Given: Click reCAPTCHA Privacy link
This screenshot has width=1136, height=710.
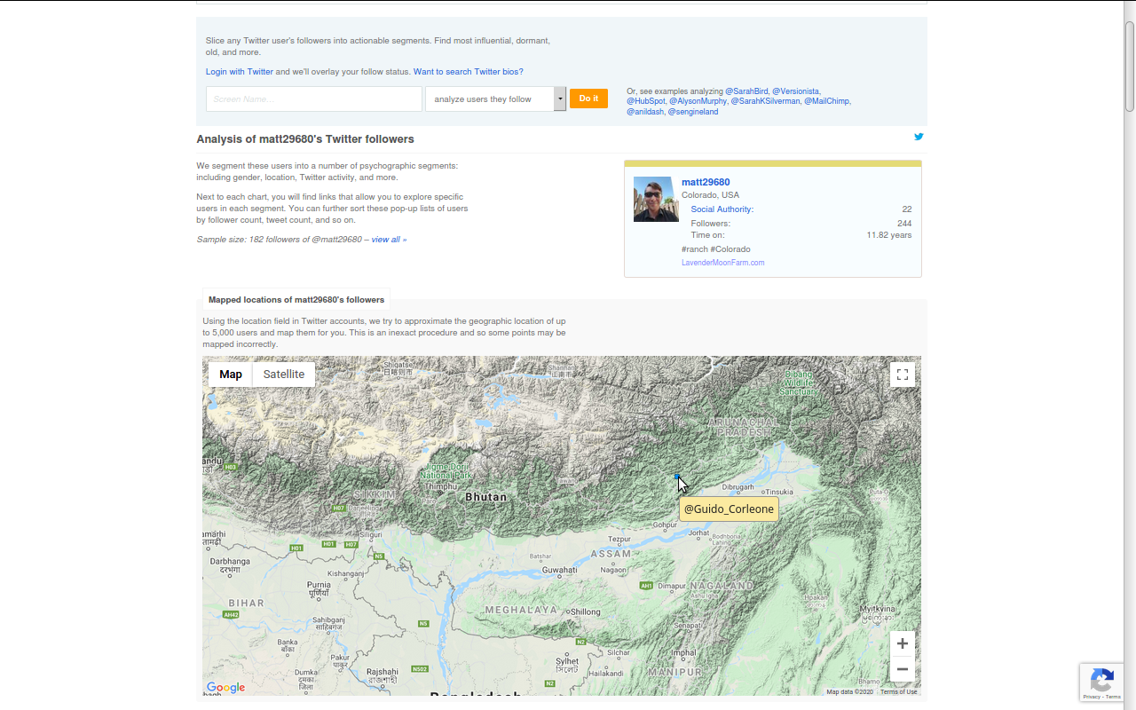Looking at the screenshot, I should point(1092,698).
